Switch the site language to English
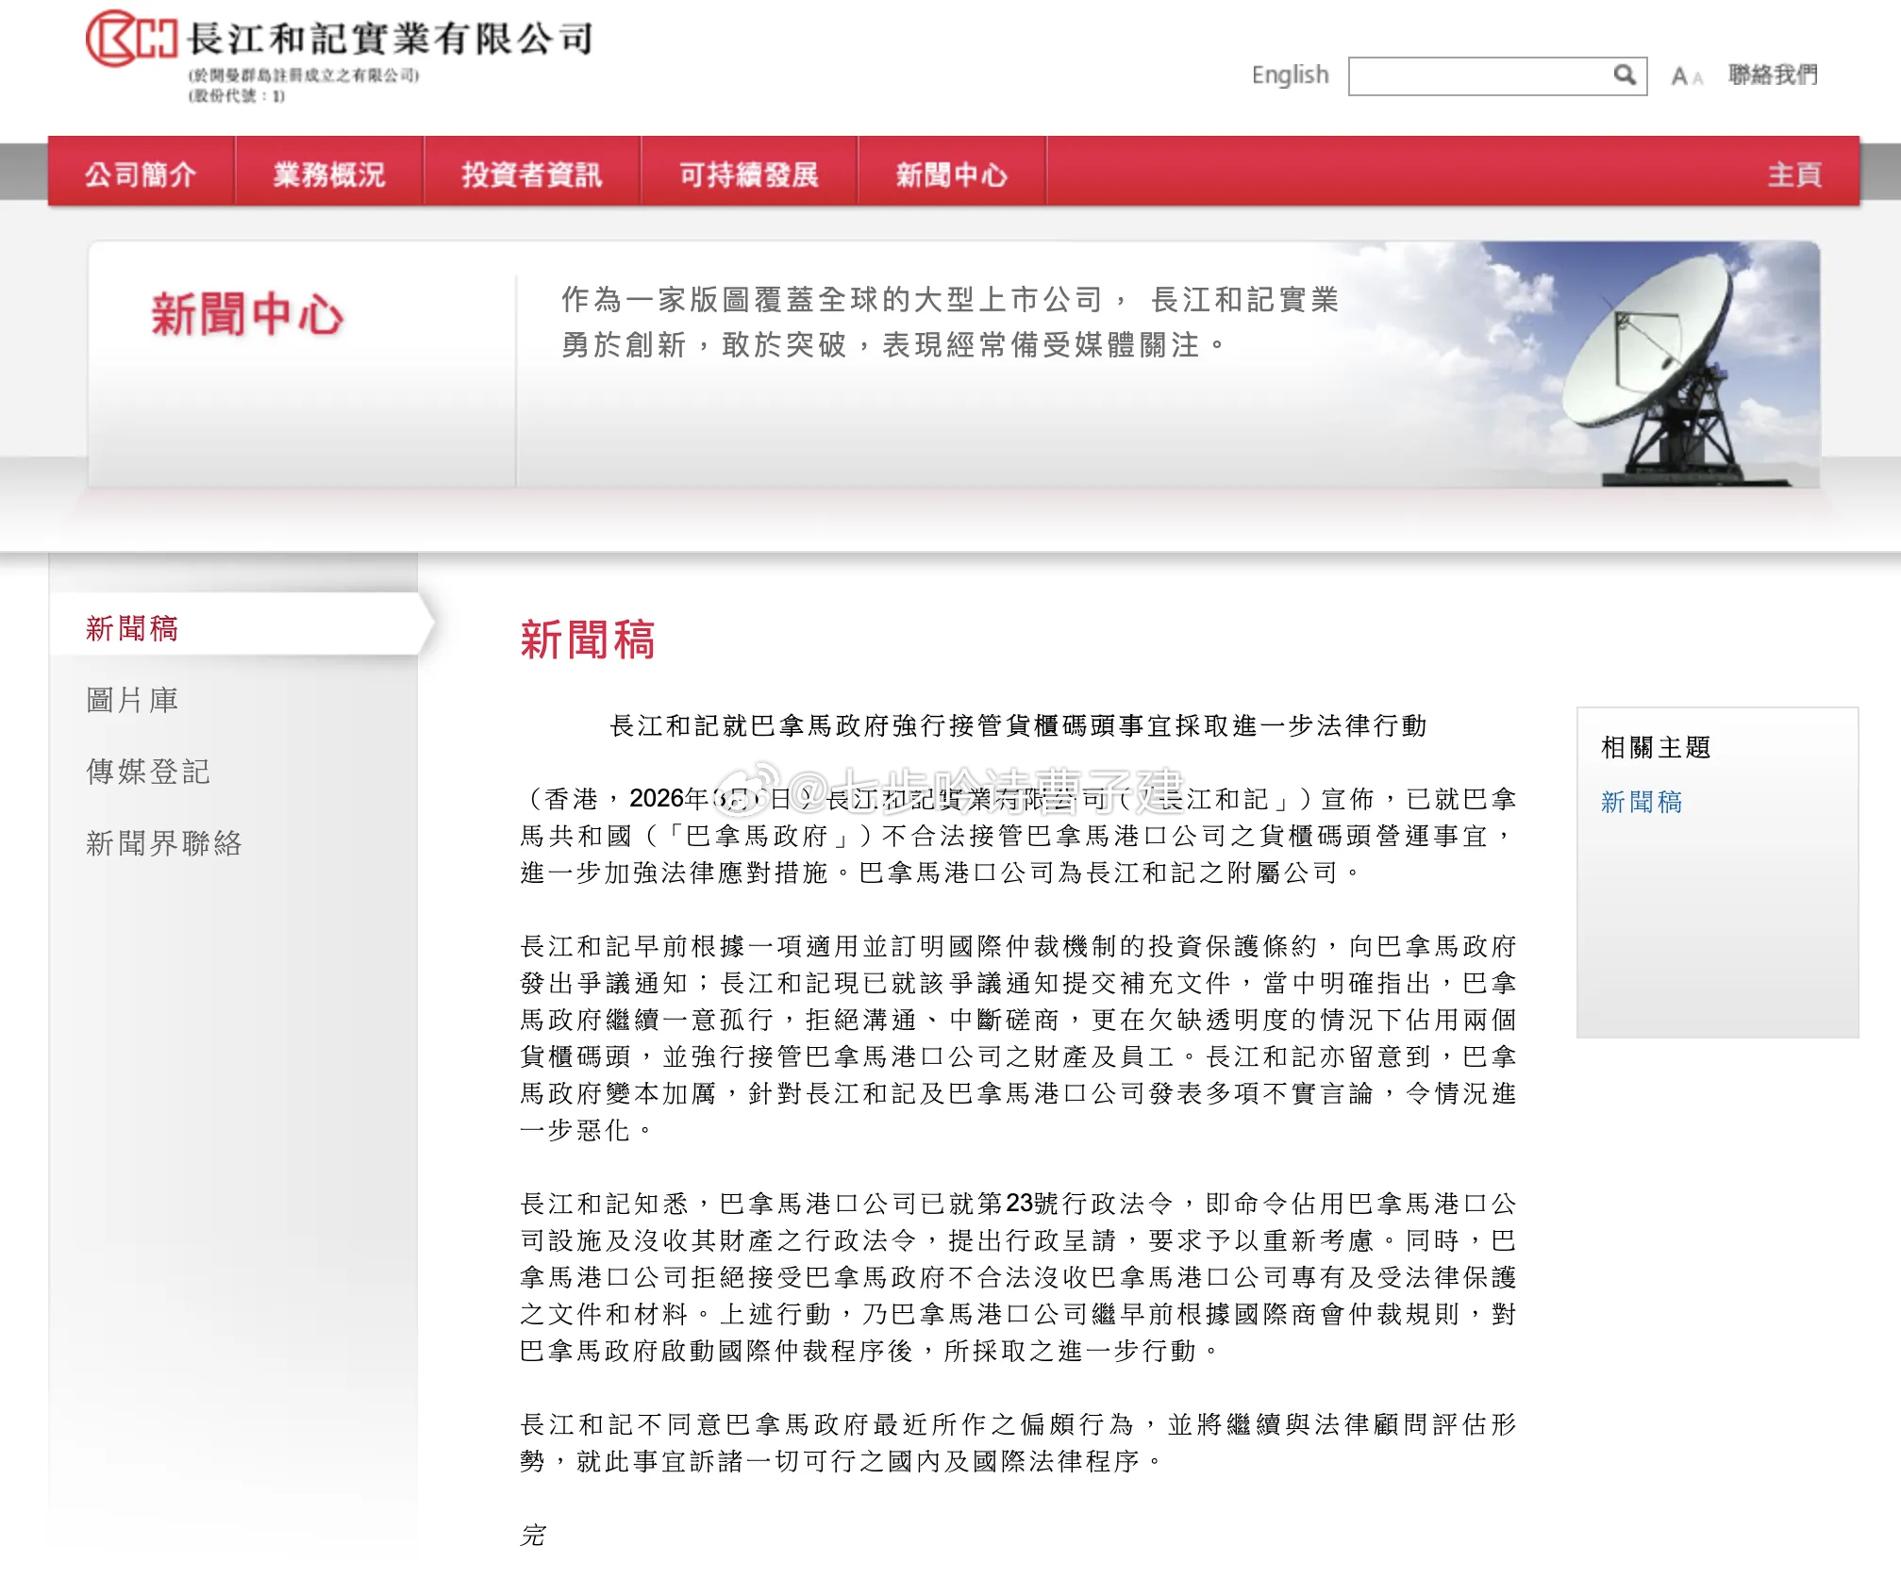The height and width of the screenshot is (1579, 1901). click(x=1289, y=75)
